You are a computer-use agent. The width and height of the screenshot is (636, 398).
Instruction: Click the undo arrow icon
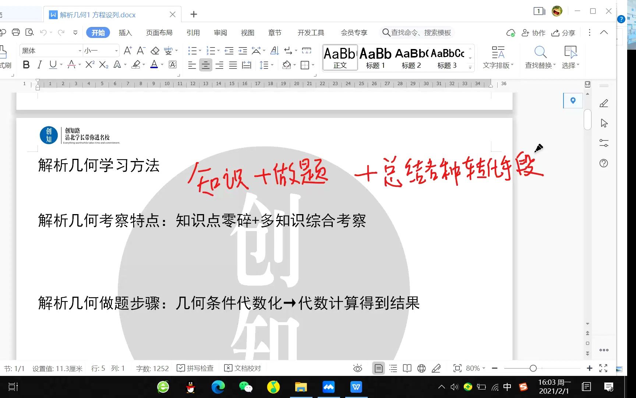click(x=43, y=32)
